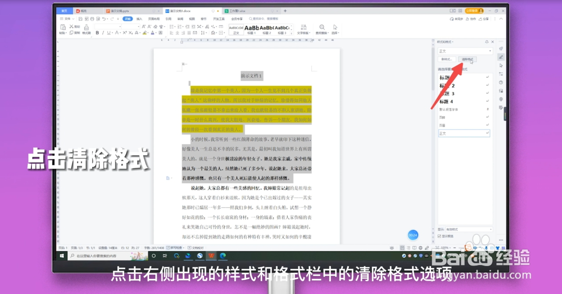Click the copy 复制 icon
Image resolution: width=562 pixels, height=294 pixels.
tap(74, 33)
